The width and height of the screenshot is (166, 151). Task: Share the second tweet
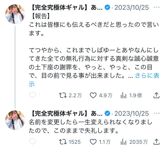[x=156, y=141]
